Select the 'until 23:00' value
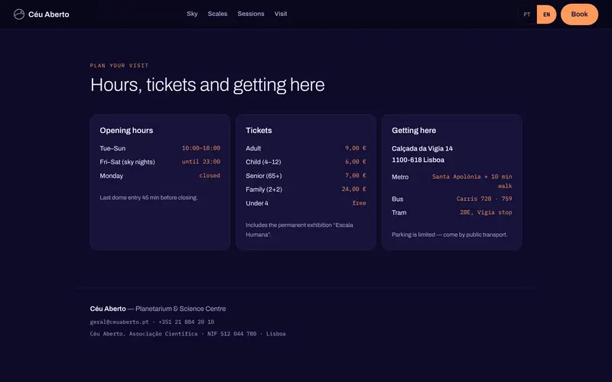612x382 pixels. [201, 162]
